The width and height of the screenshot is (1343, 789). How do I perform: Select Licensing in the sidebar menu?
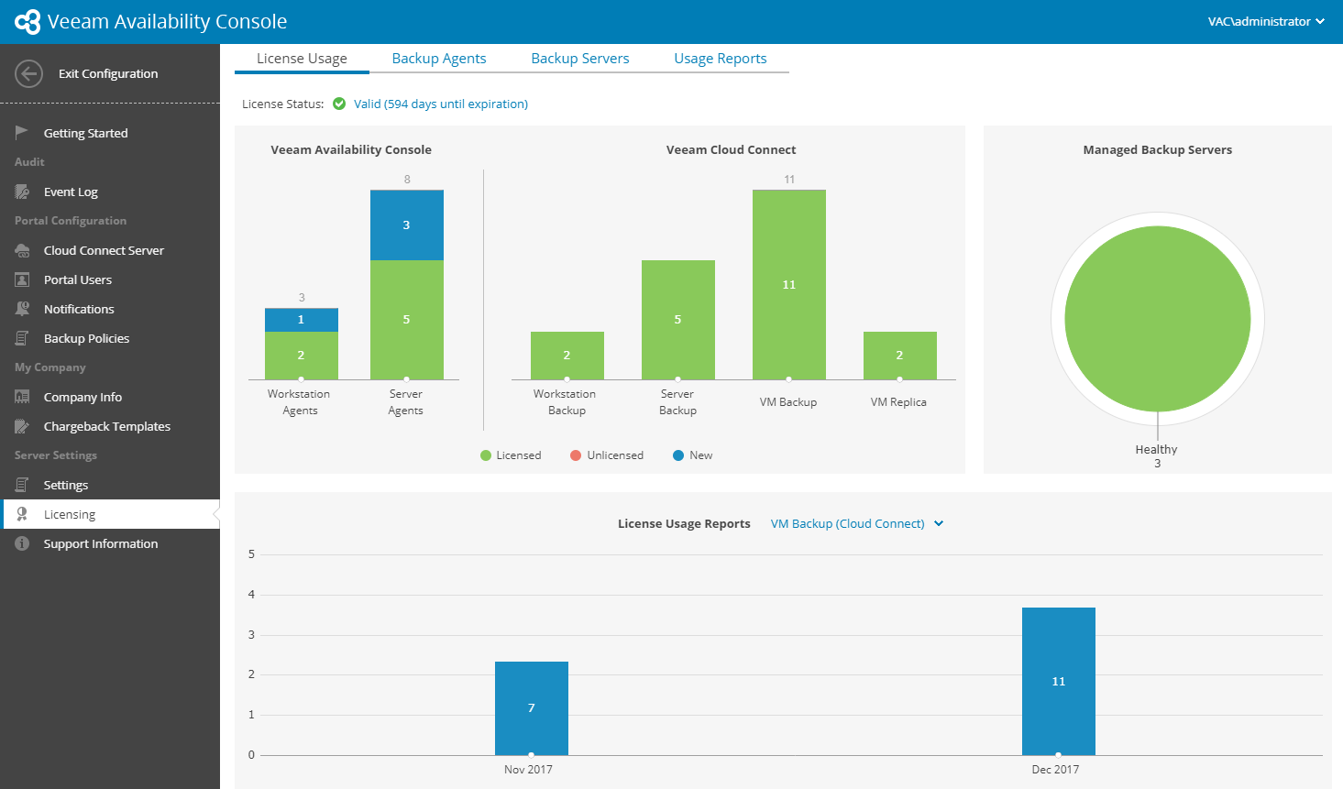[x=110, y=514]
